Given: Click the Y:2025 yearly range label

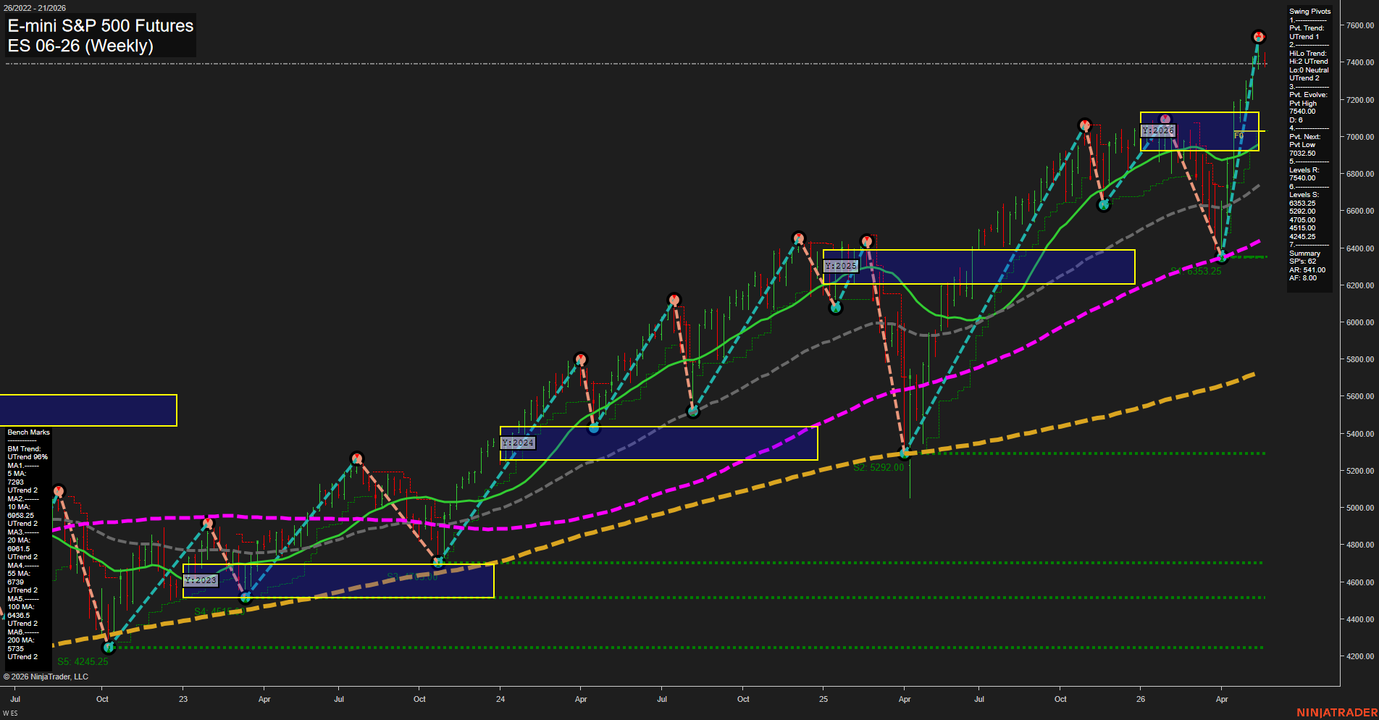Looking at the screenshot, I should 841,266.
